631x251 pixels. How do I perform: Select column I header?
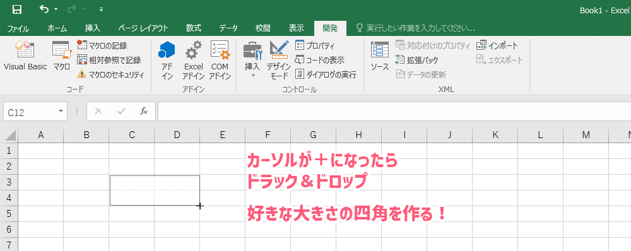(x=404, y=135)
